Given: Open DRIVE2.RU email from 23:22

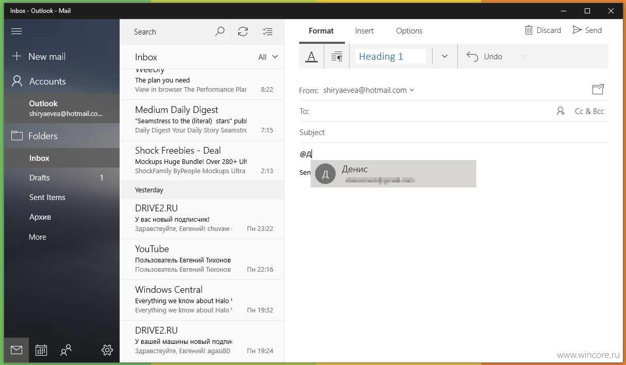Looking at the screenshot, I should point(202,219).
